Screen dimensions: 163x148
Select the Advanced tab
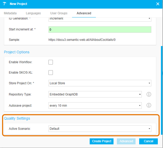click(x=84, y=13)
